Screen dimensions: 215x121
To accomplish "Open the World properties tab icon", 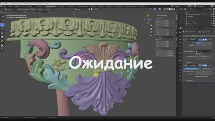I will click(180, 49).
